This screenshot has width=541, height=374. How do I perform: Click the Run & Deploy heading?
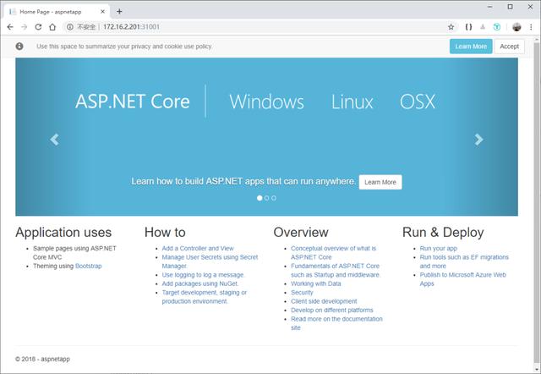(443, 232)
